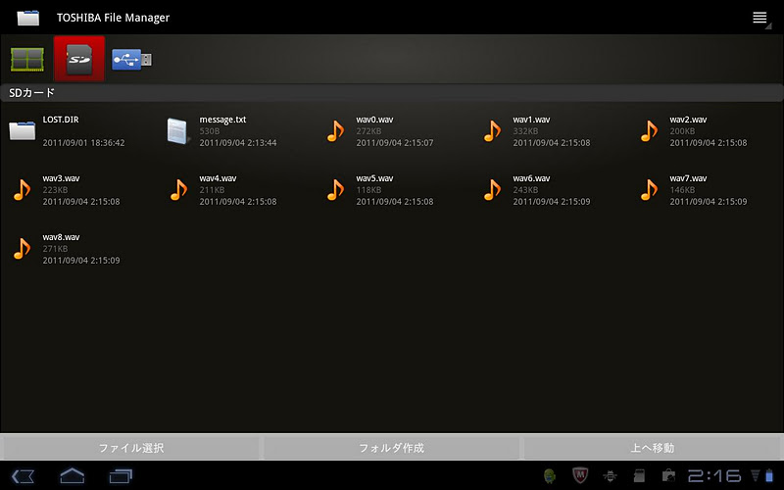Viewport: 784px width, 490px height.
Task: Select the wav8.wav file name
Action: [61, 237]
